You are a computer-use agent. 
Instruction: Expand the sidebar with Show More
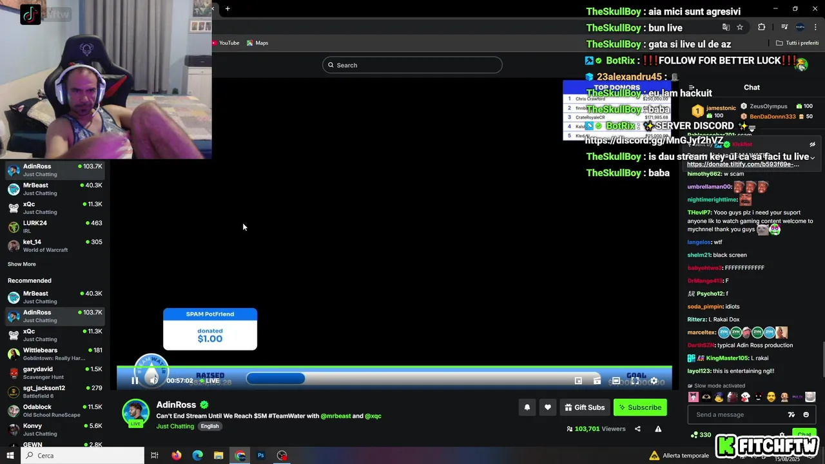[x=22, y=264]
